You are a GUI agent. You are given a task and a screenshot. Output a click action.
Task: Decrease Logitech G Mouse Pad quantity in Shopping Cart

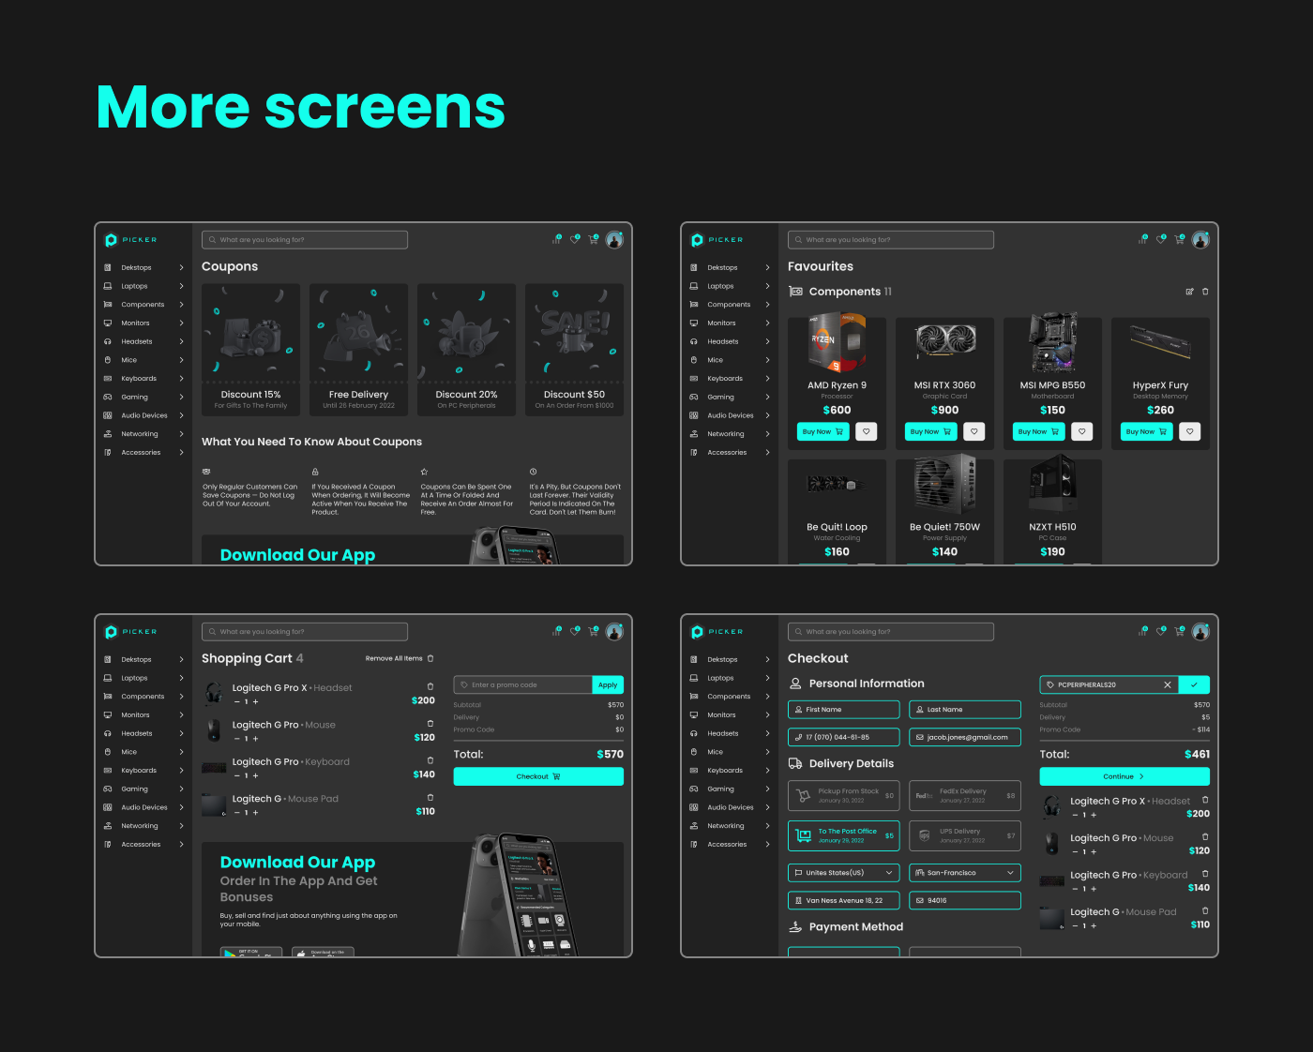coord(236,813)
